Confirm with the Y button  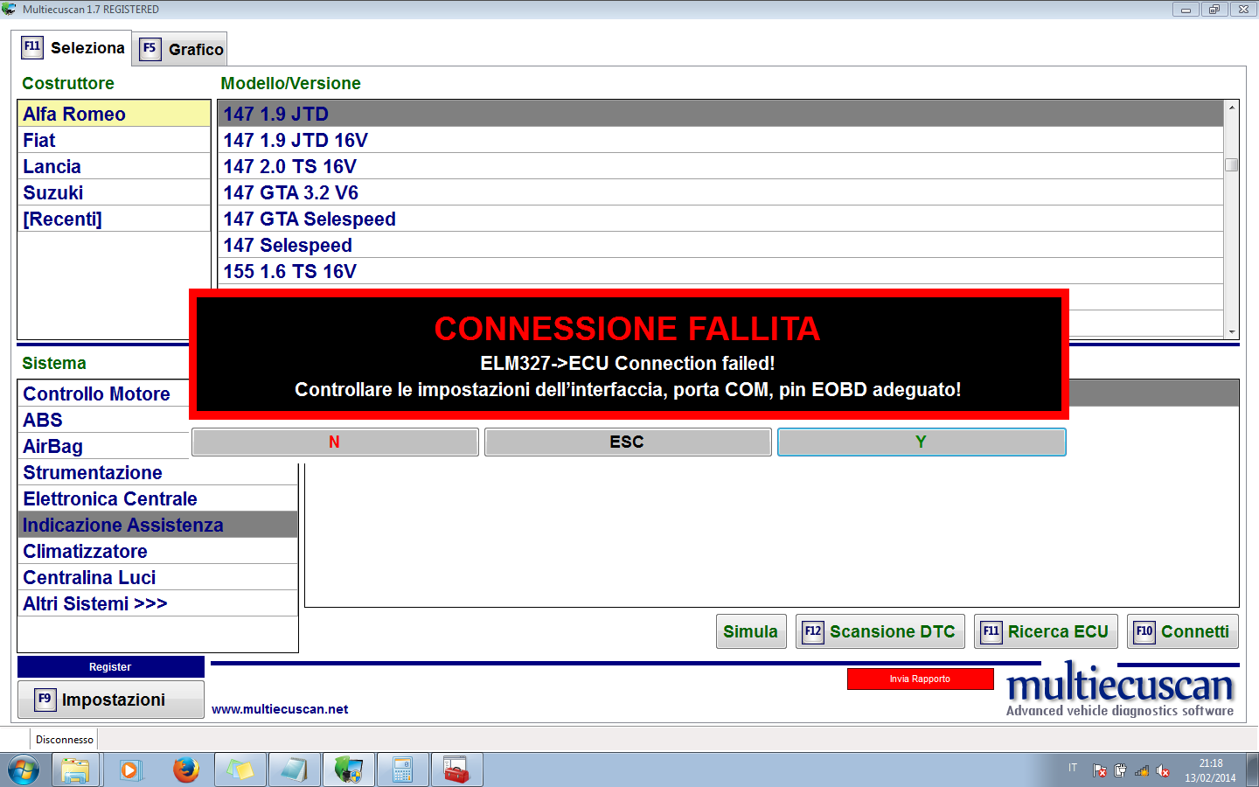tap(922, 442)
